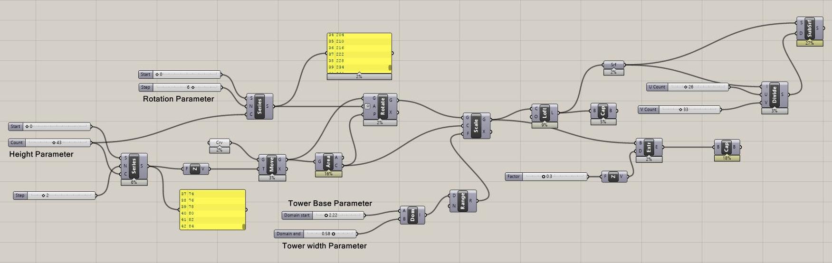832x263 pixels.
Task: Click the Start slider above the Count slider
Action: [50, 127]
